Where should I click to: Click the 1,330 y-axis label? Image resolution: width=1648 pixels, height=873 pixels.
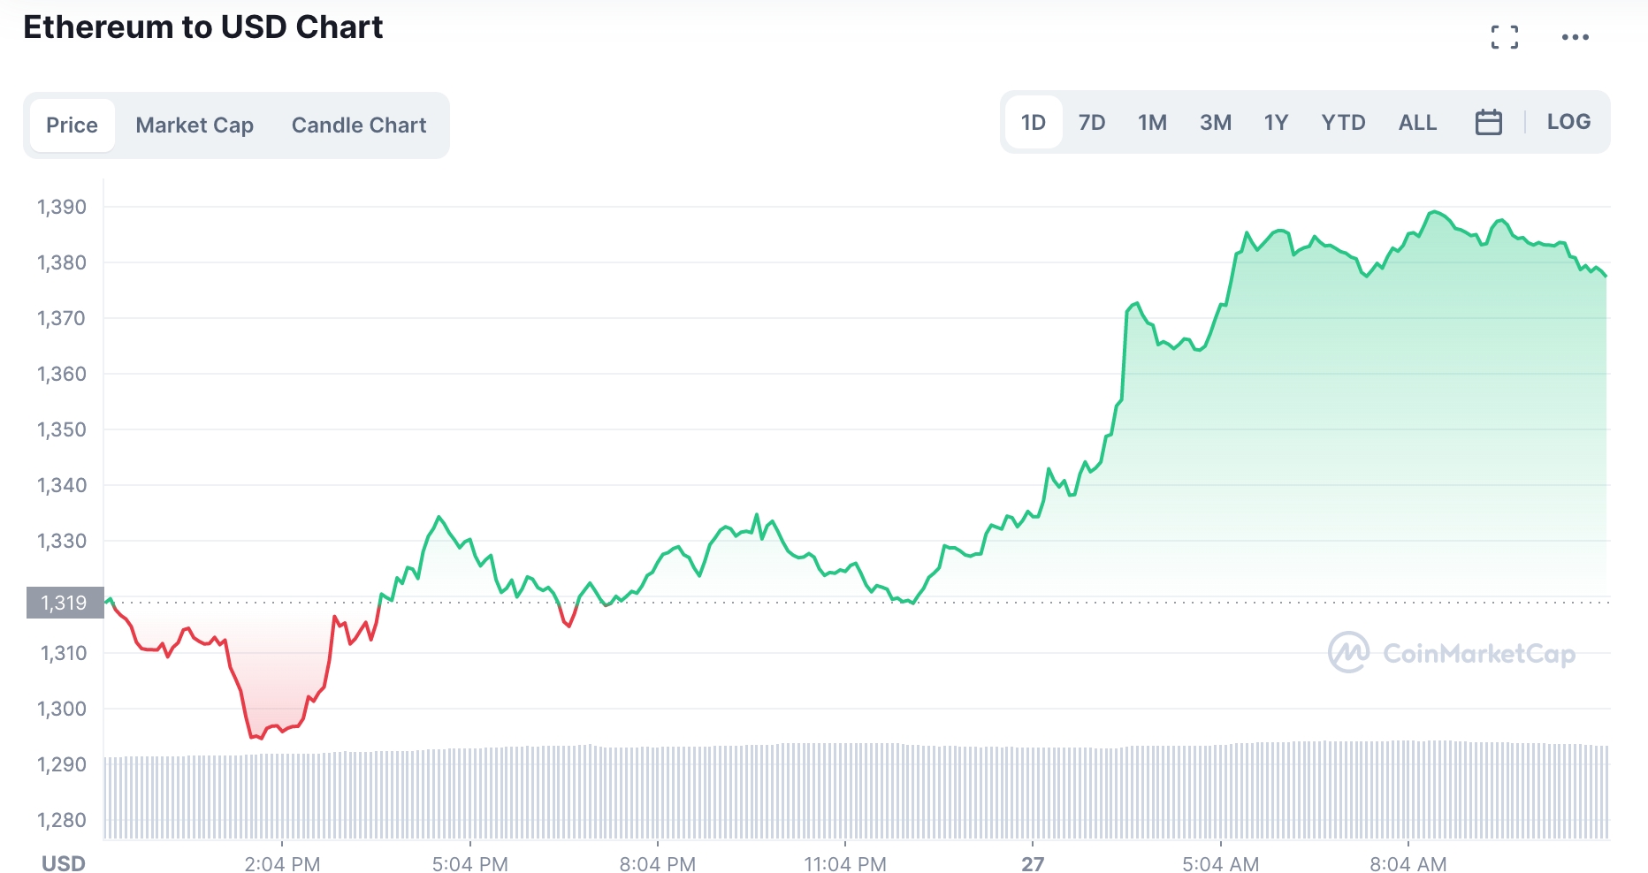coord(62,541)
